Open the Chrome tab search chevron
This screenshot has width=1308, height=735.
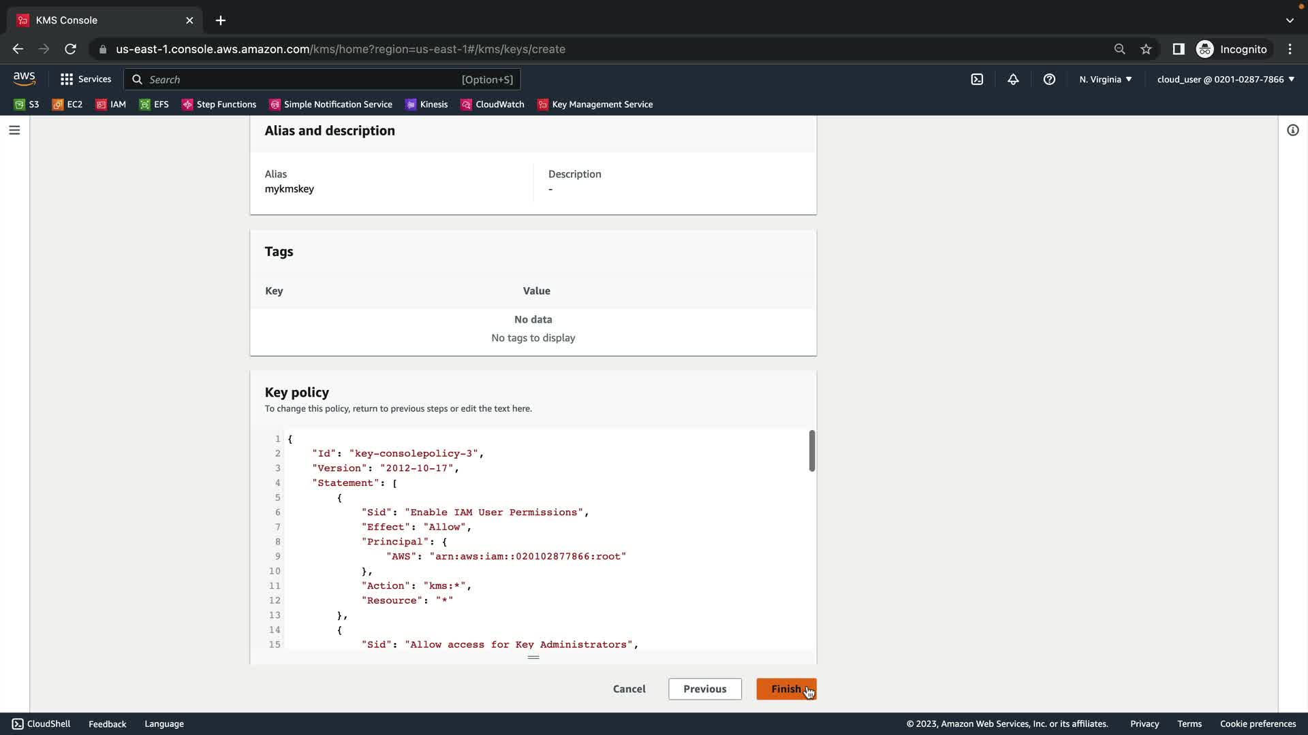(1290, 20)
